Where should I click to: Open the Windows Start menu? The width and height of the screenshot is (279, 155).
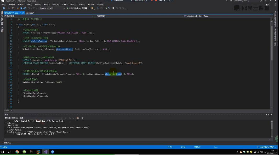(3, 152)
